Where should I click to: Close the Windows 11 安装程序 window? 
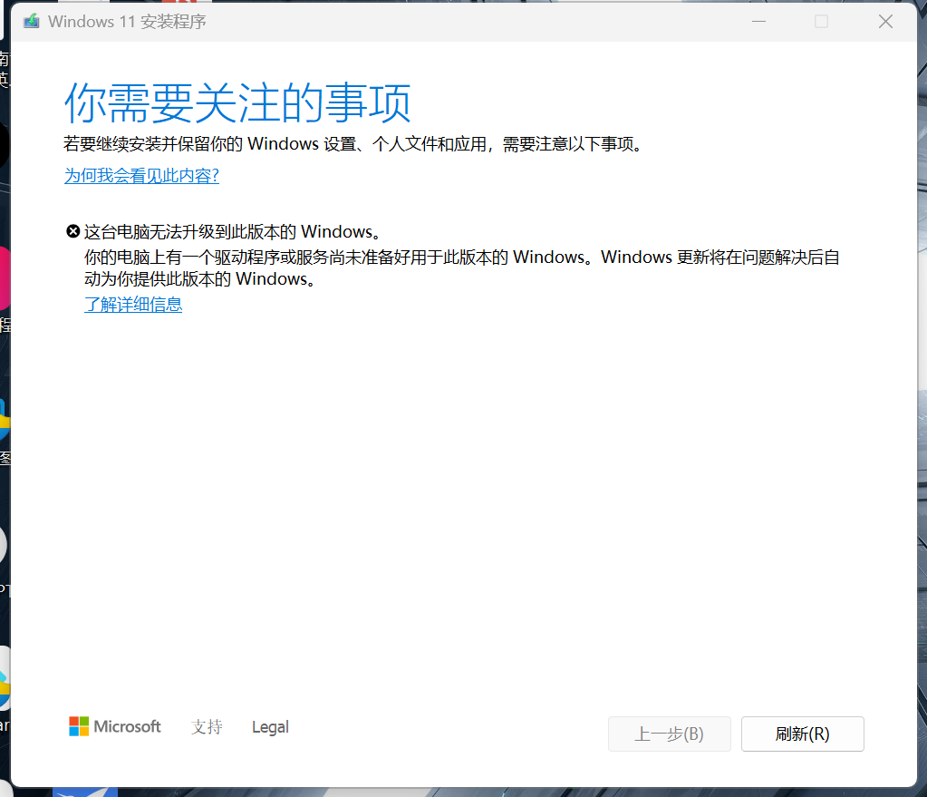pos(885,21)
